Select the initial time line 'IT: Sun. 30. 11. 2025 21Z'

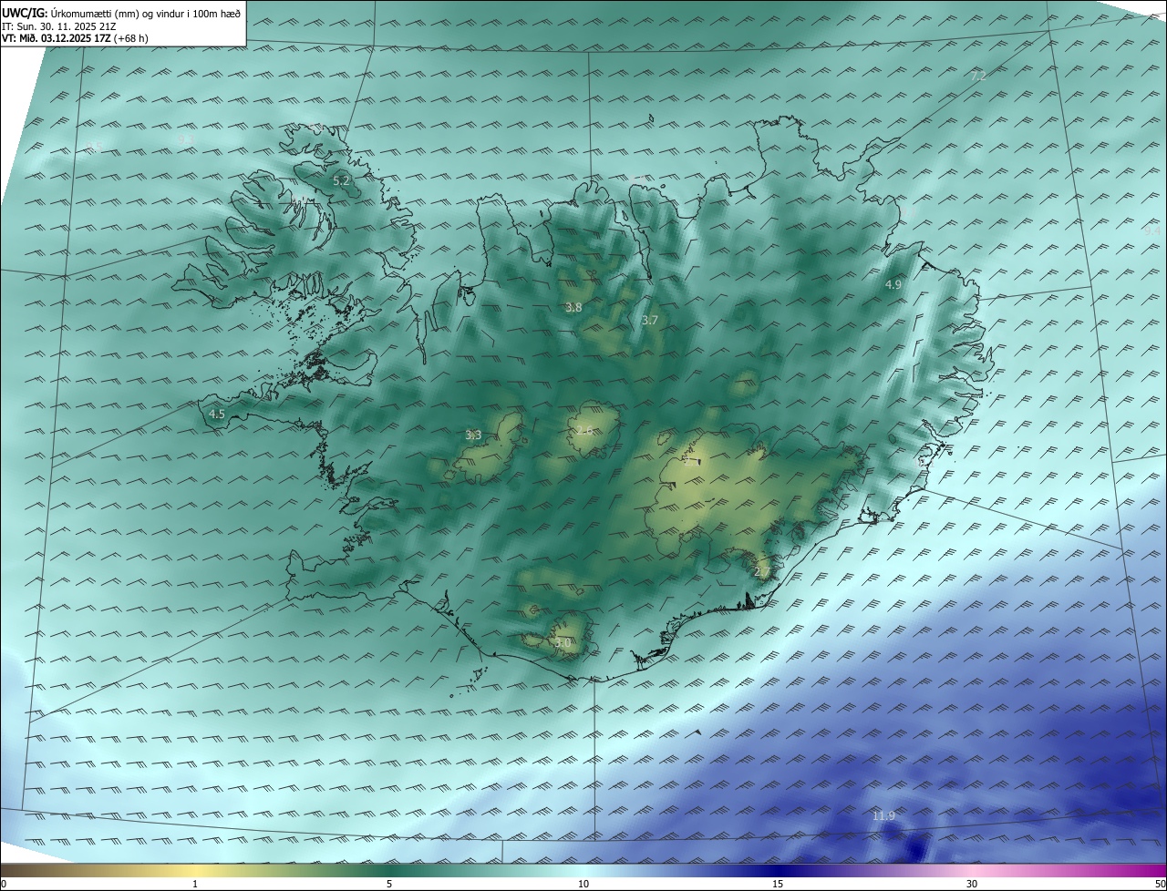(58, 26)
